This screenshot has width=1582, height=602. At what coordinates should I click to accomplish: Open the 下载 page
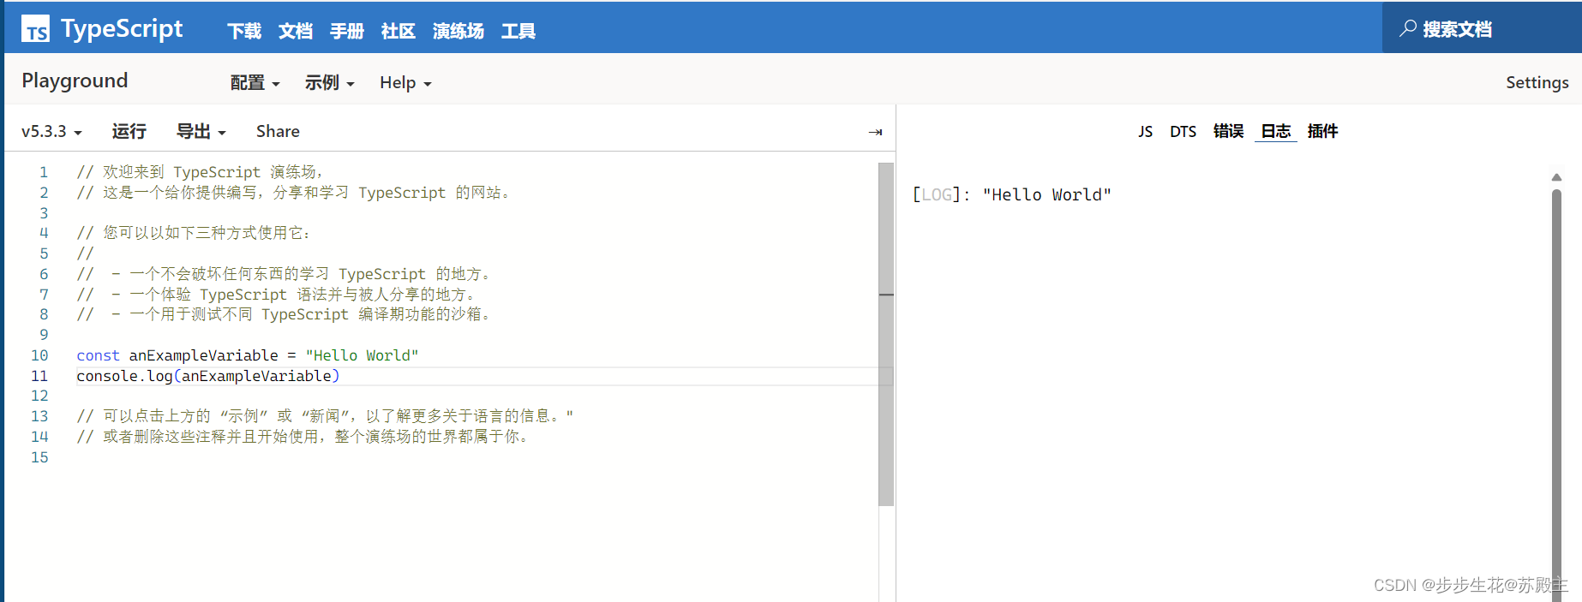244,31
